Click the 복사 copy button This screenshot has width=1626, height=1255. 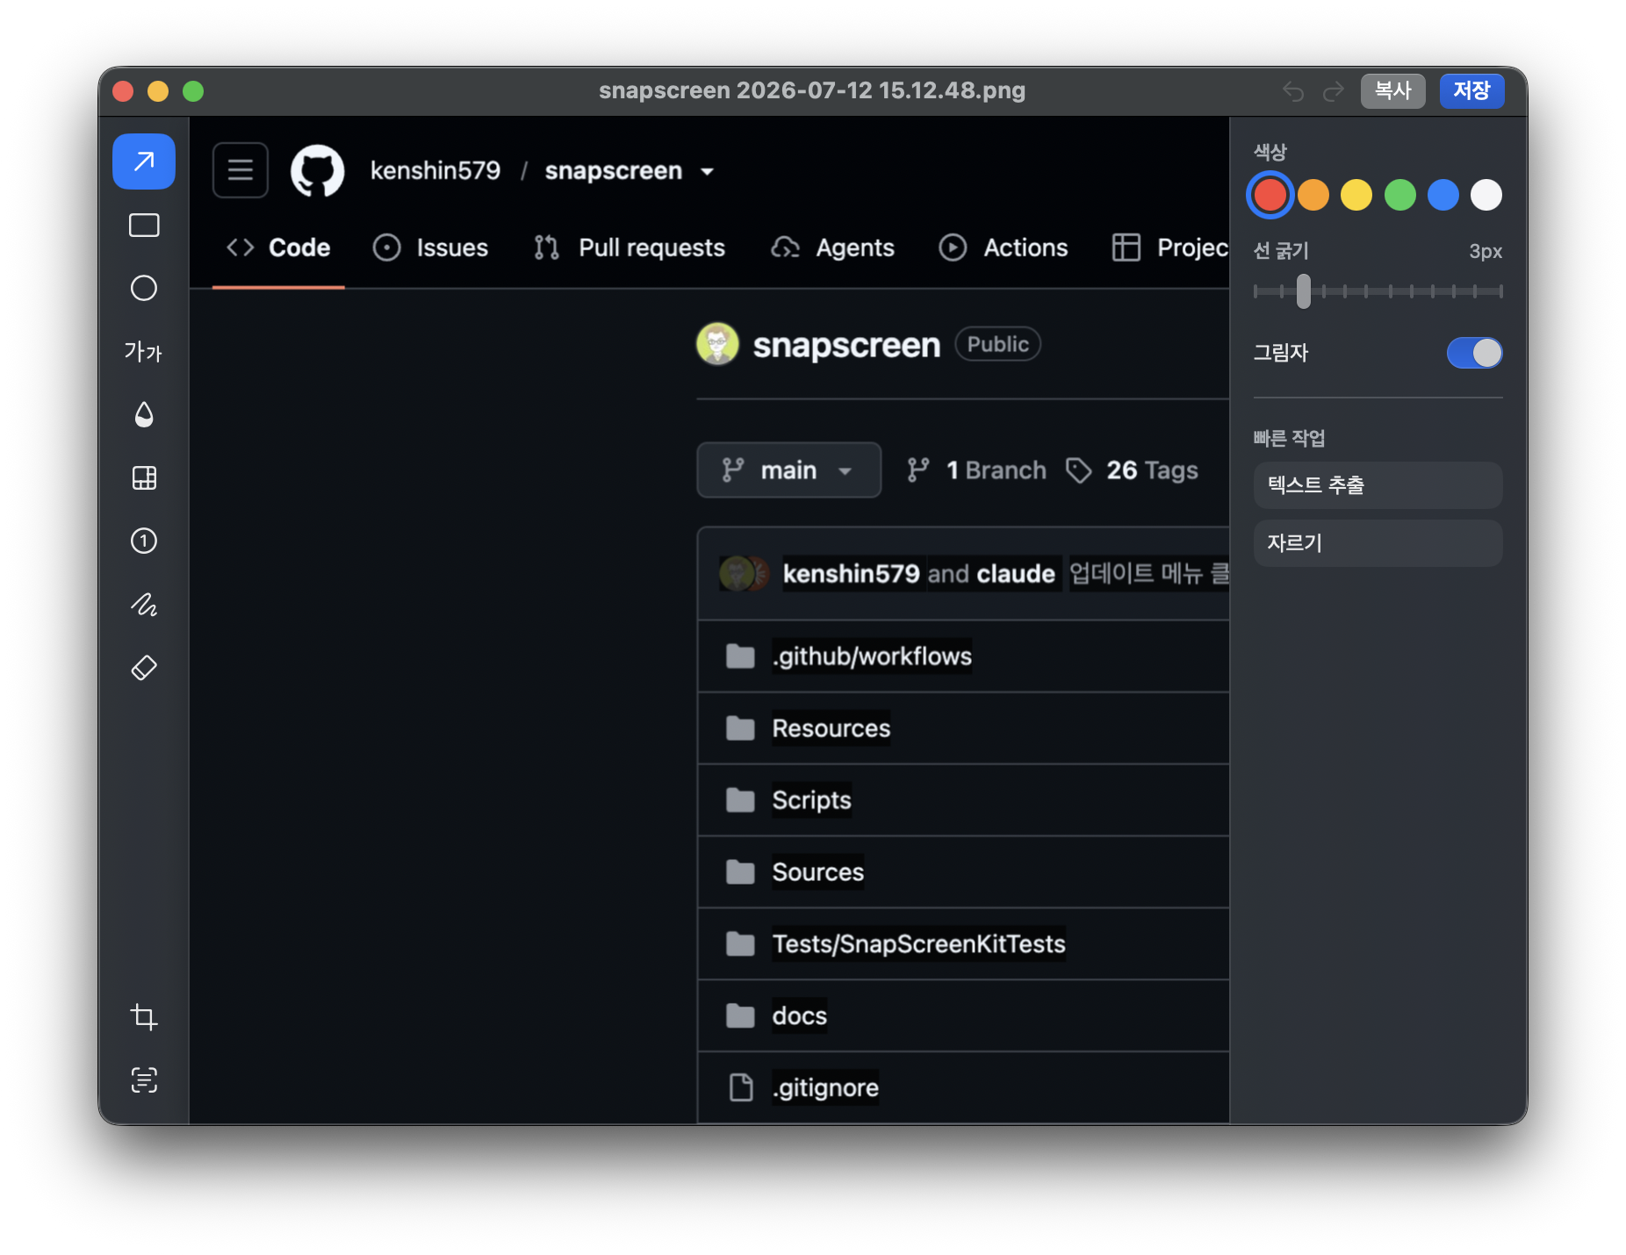click(x=1392, y=90)
